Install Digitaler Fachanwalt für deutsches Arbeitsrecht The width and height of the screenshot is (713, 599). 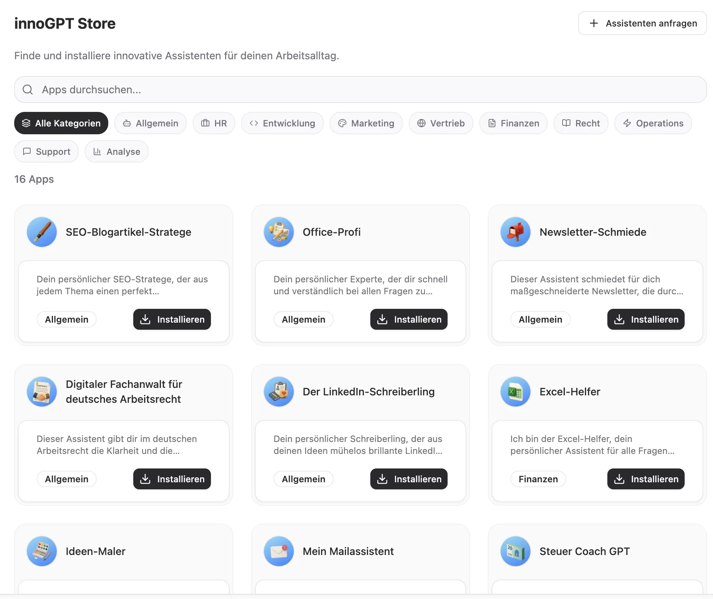pyautogui.click(x=172, y=479)
